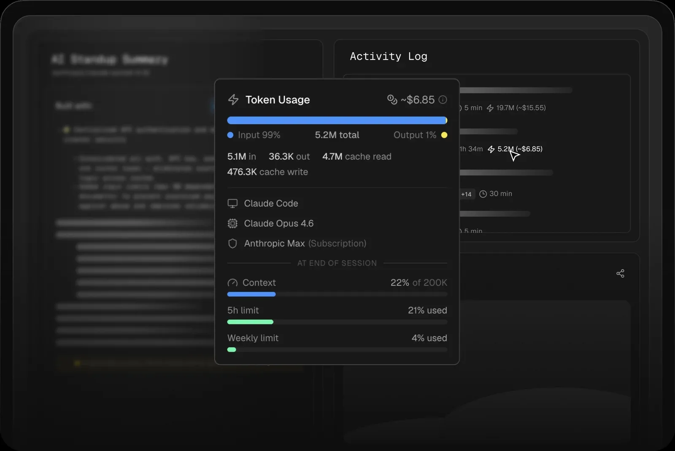Image resolution: width=675 pixels, height=451 pixels.
Task: Click the 4% used value
Action: point(429,338)
